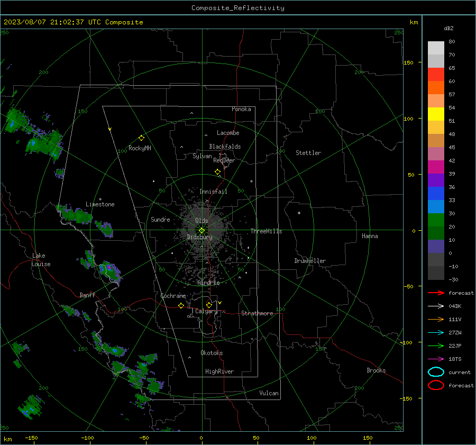
Task: Click the 51 dBZ yellow color swatch
Action: (436, 114)
